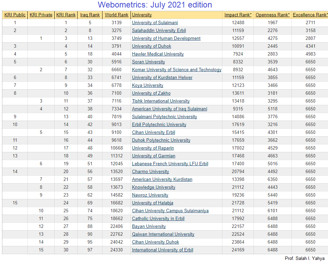Viewport: 328px width, 263px height.
Task: Open Hawler Medical University link
Action: click(x=158, y=54)
